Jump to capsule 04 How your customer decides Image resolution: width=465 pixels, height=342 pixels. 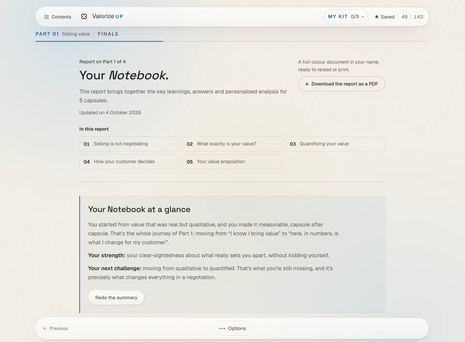129,162
